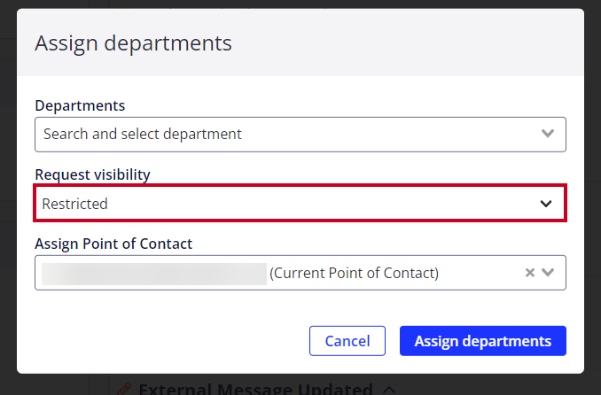Screen dimensions: 601x395
Task: Focus the Search and select department field
Action: pyautogui.click(x=300, y=135)
